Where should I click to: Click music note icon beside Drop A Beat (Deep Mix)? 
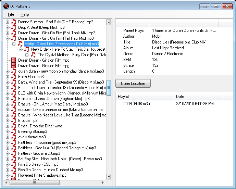click(14, 27)
